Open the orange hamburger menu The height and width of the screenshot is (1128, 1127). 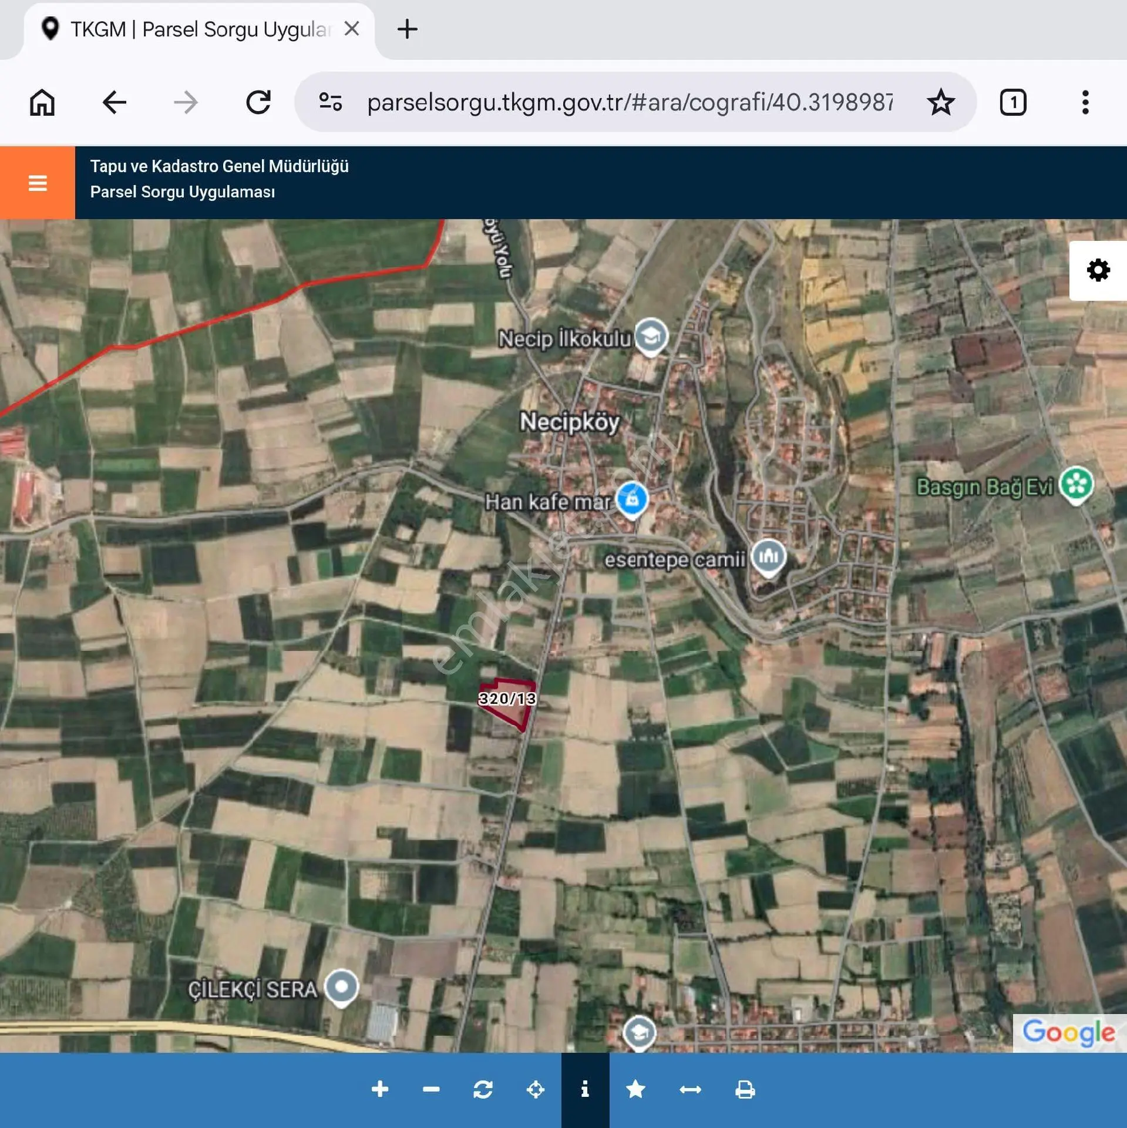[38, 183]
